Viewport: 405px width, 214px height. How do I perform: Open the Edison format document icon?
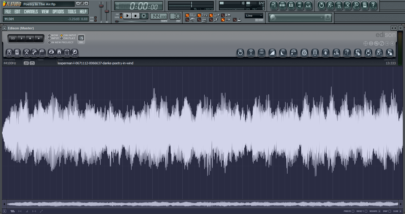pyautogui.click(x=17, y=53)
